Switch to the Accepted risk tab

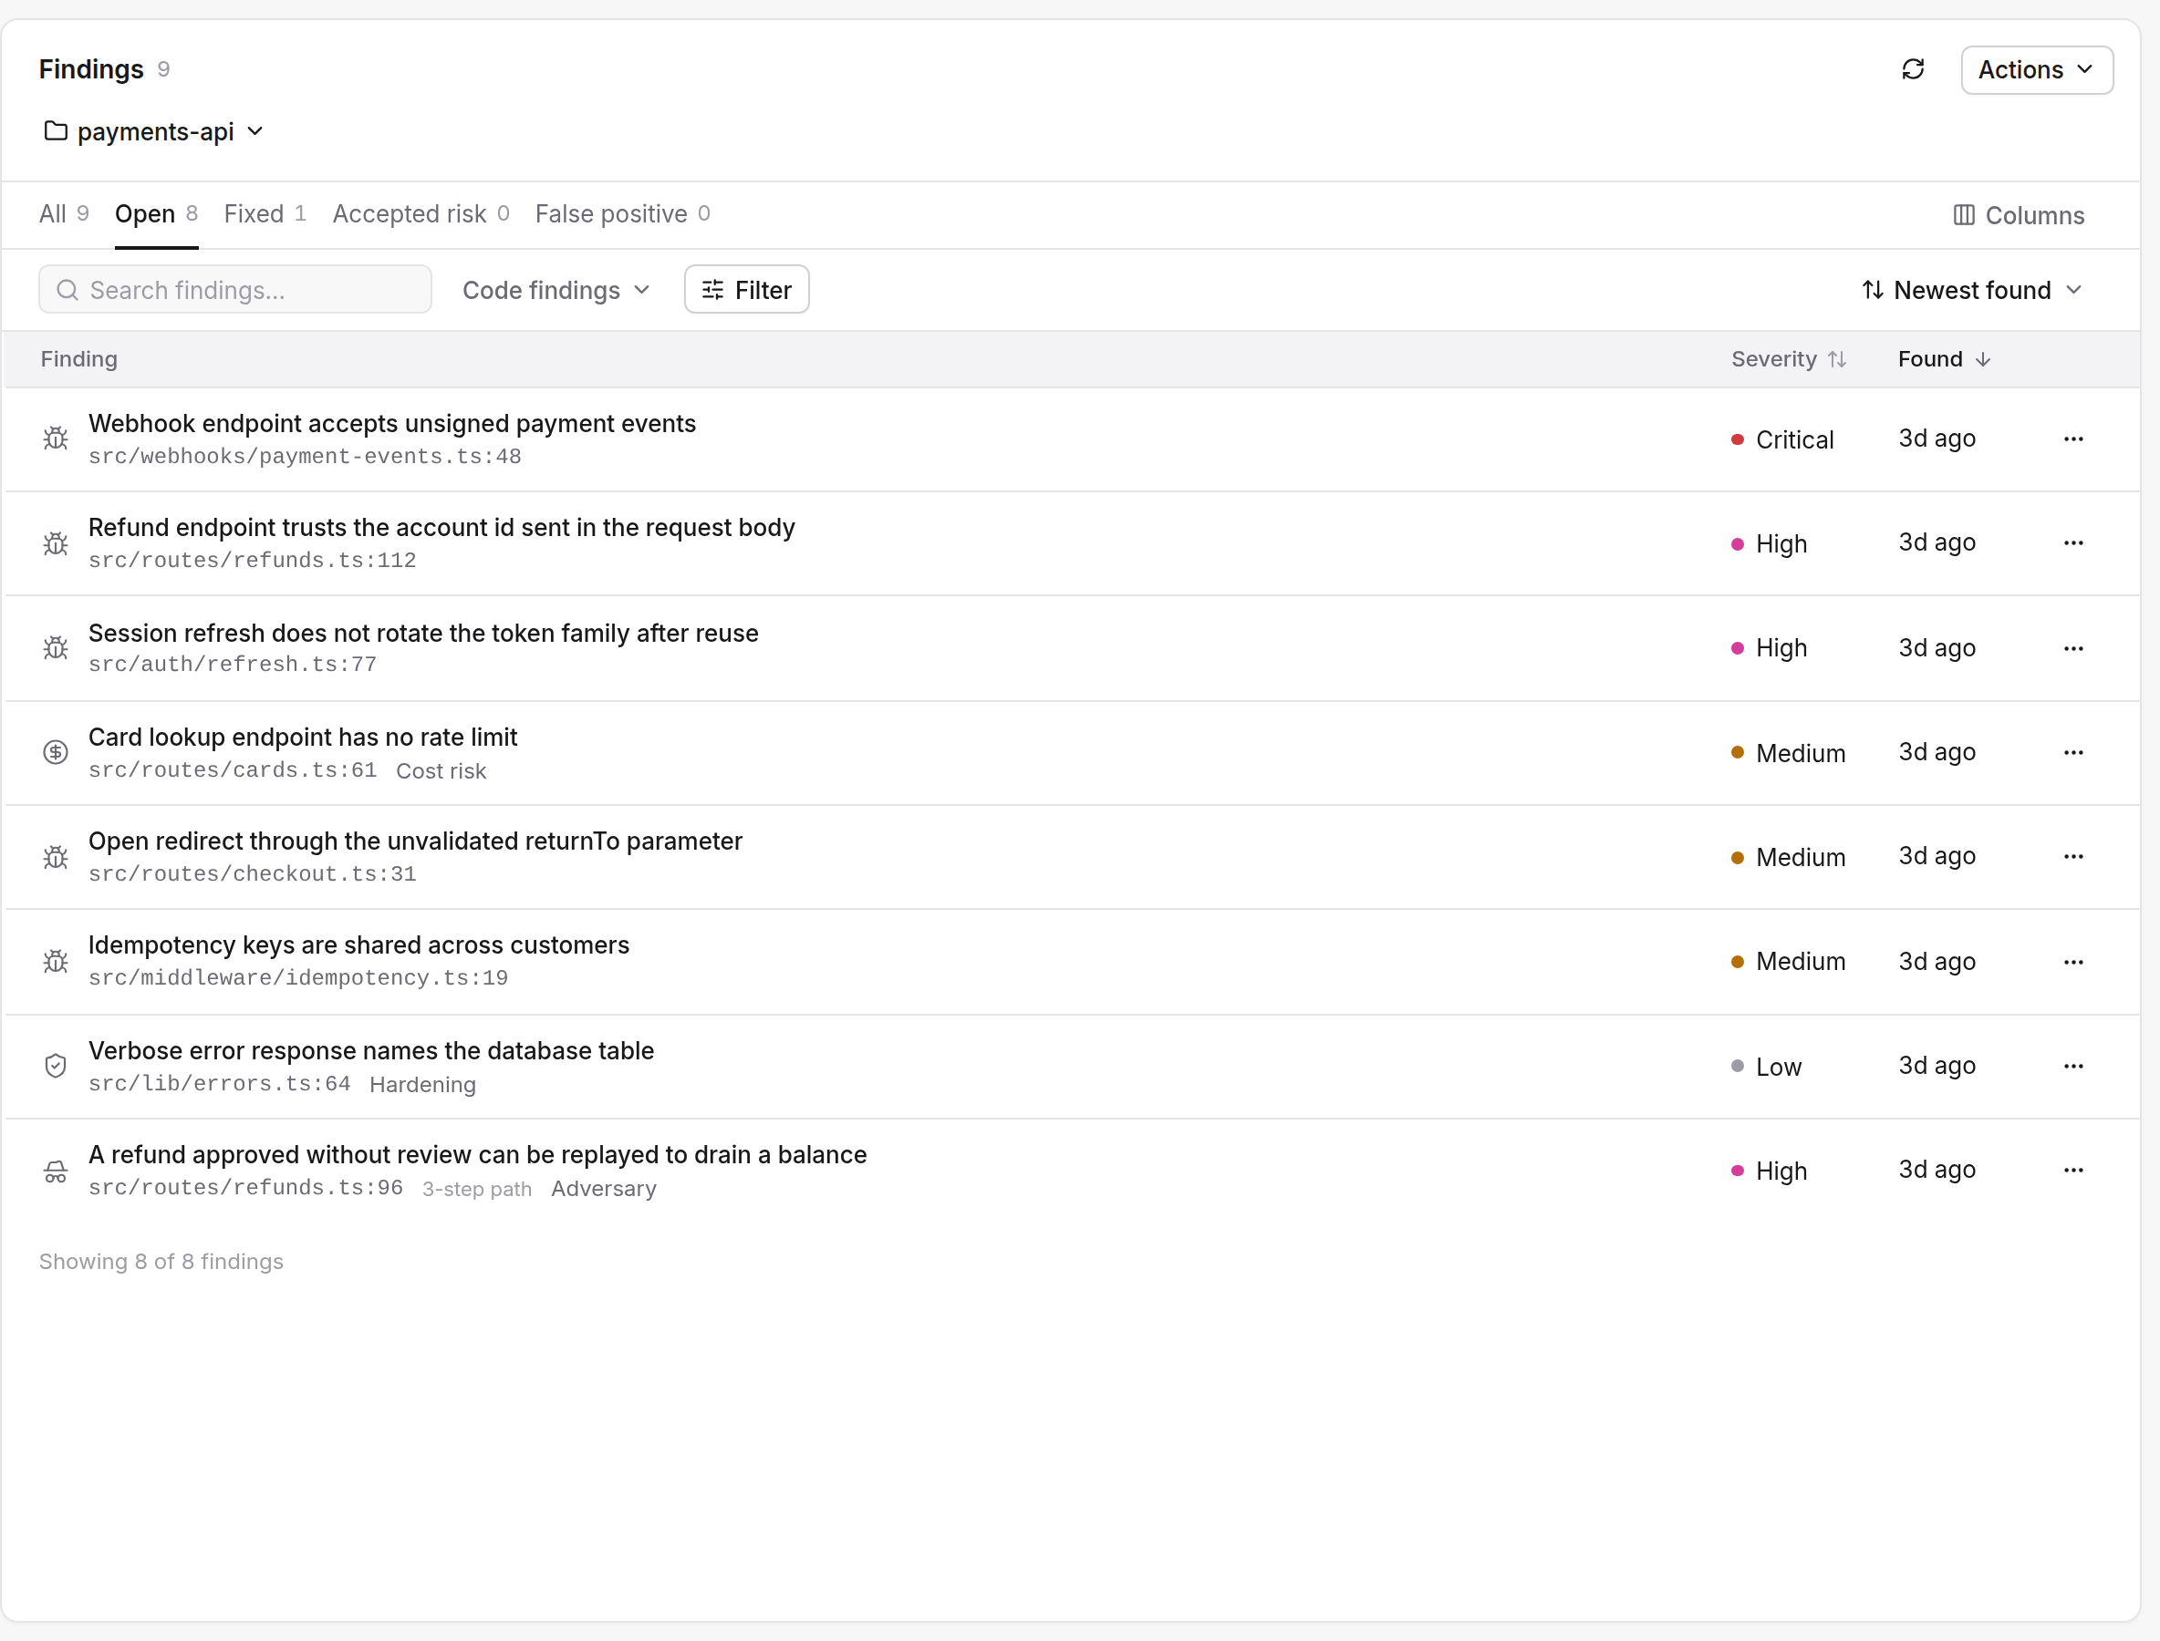[x=421, y=214]
